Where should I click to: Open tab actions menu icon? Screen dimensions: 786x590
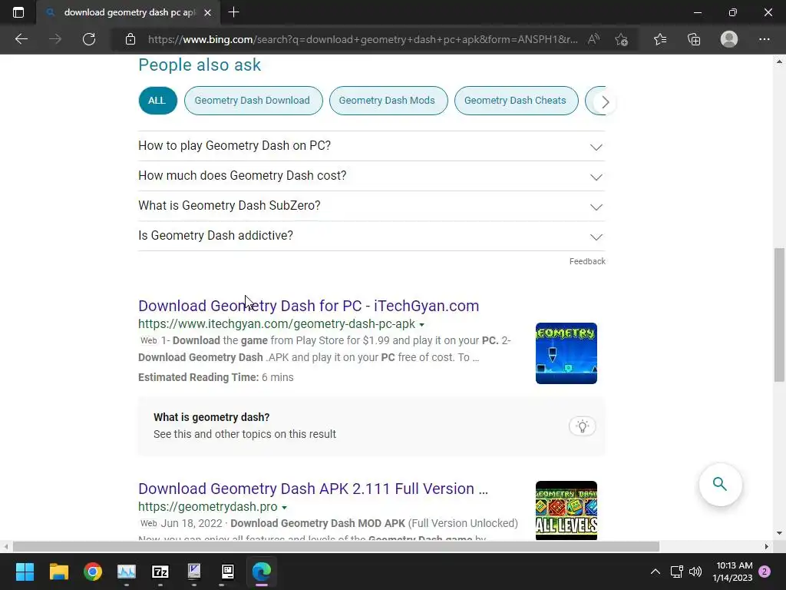[18, 12]
